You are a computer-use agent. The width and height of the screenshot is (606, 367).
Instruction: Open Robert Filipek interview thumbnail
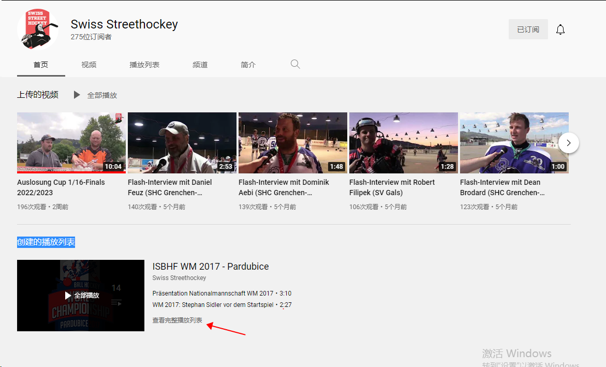pos(404,143)
